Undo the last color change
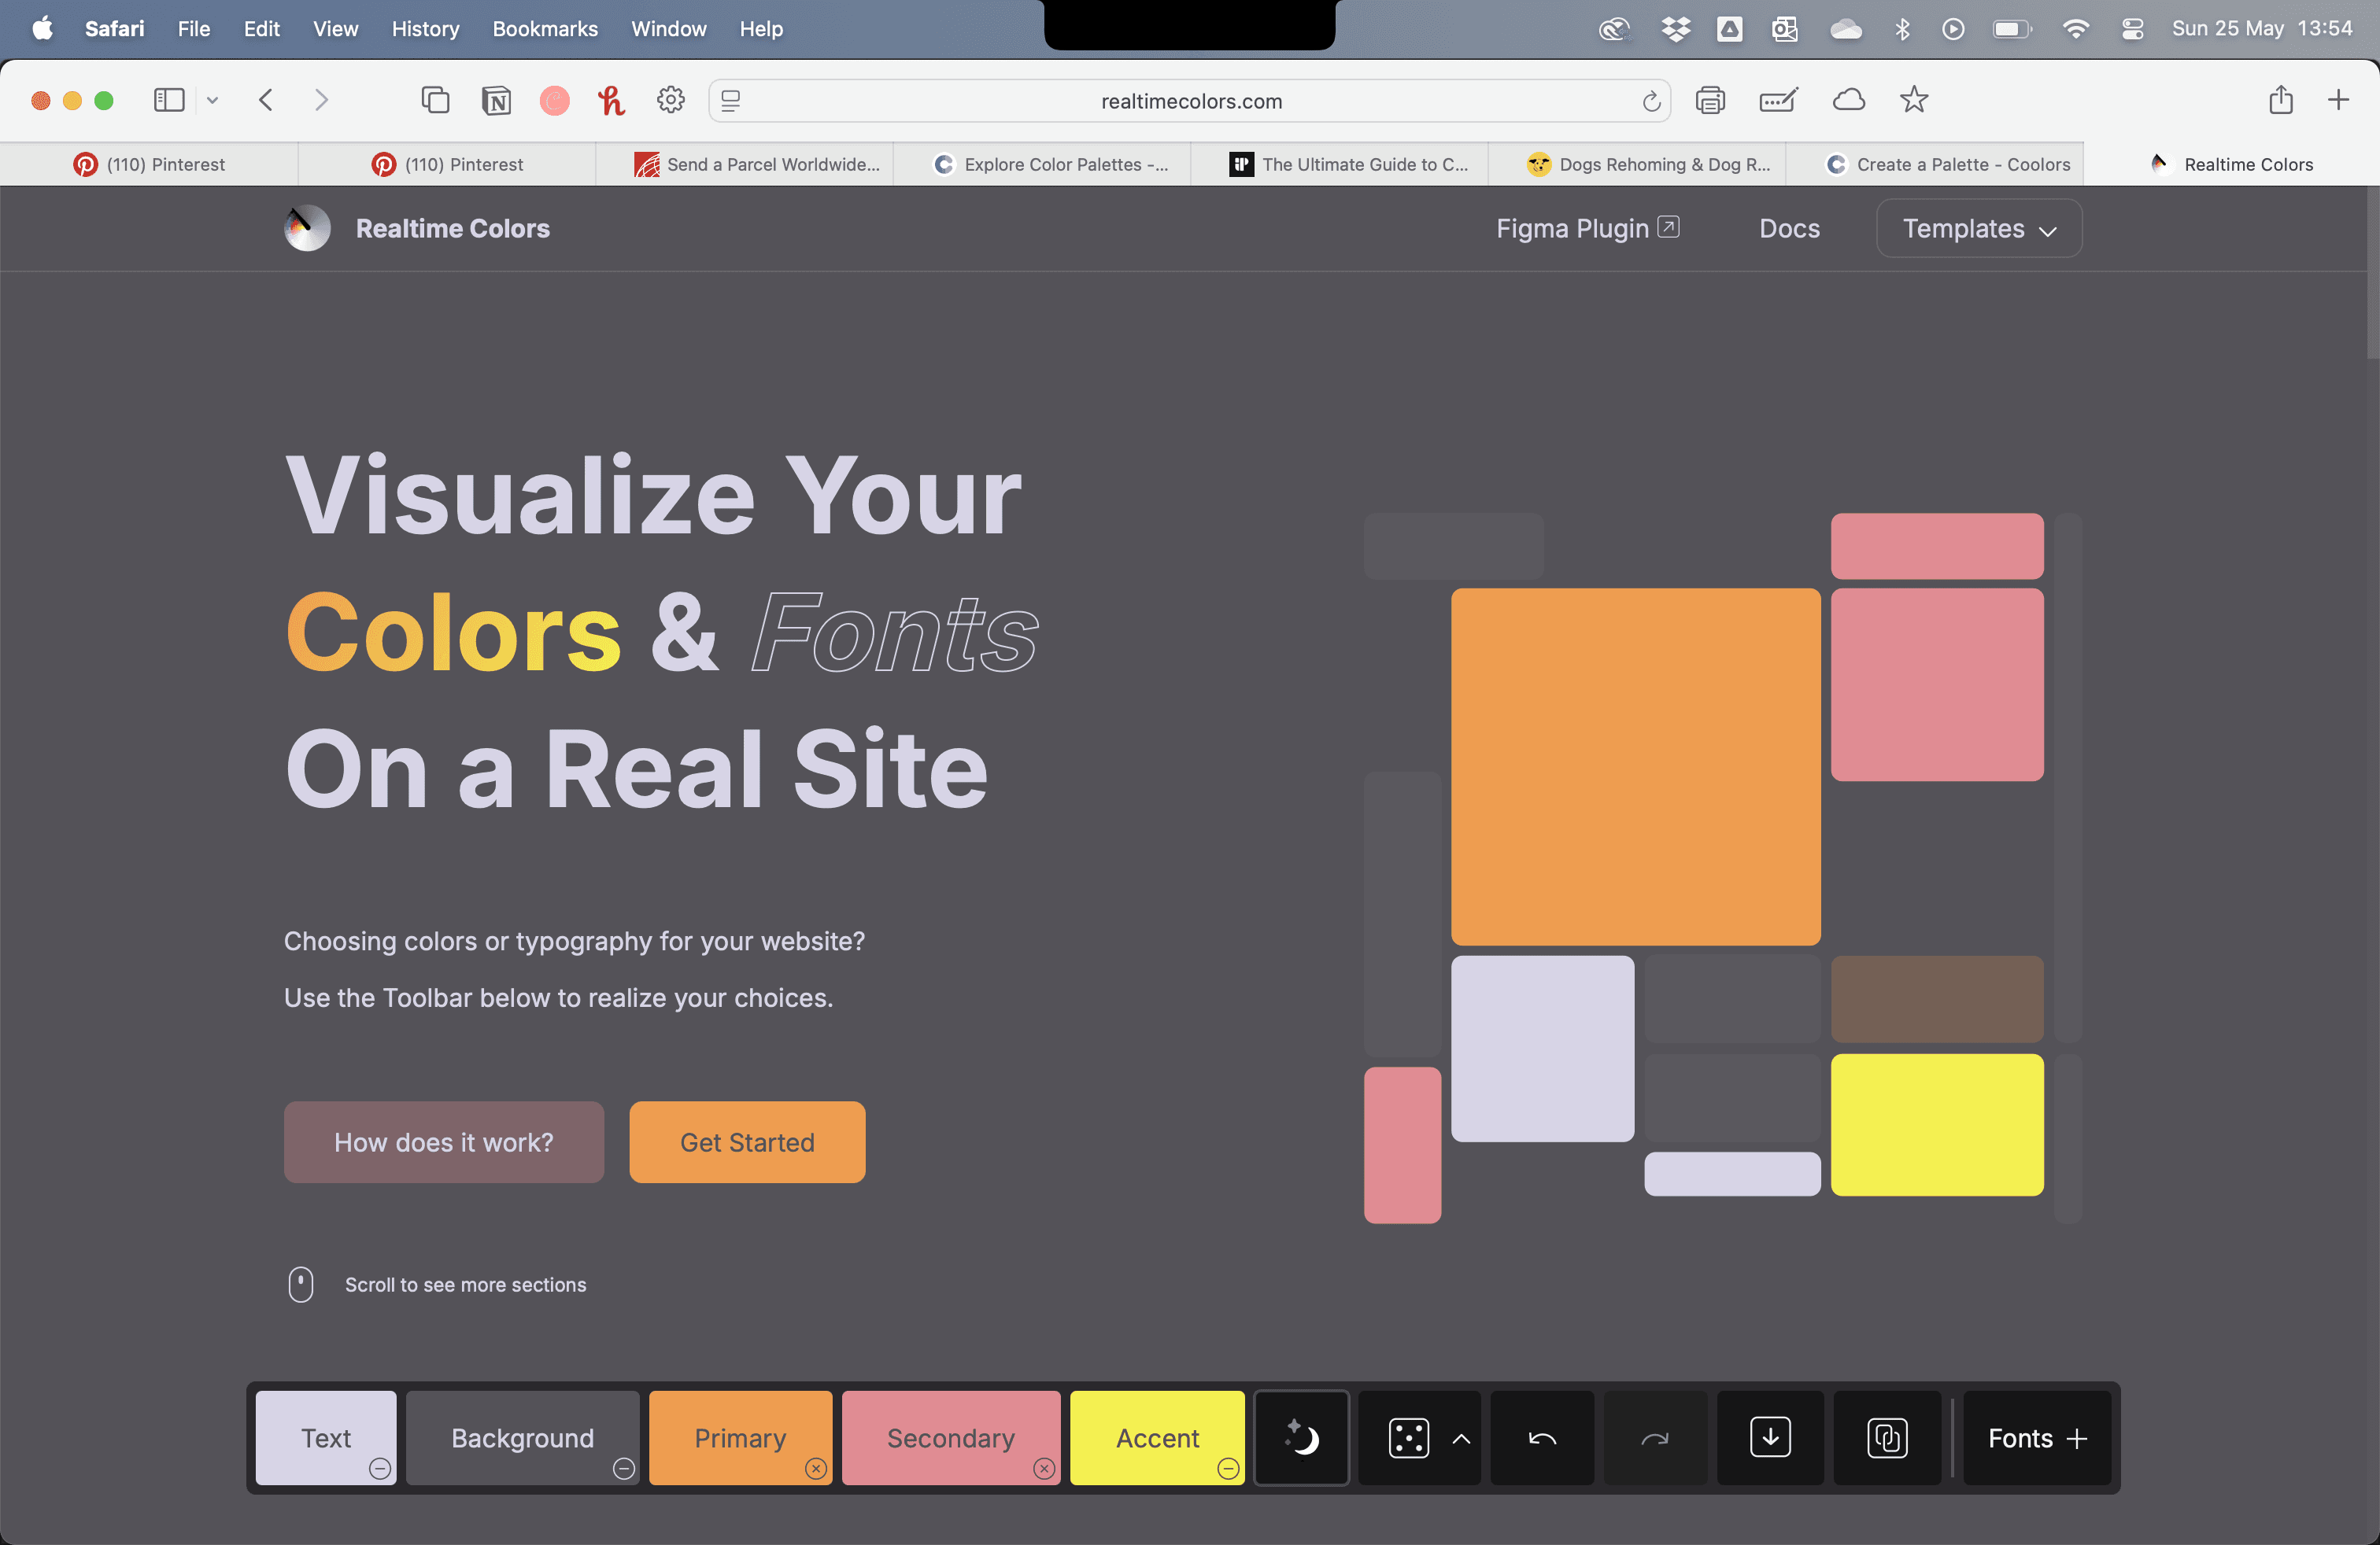2380x1545 pixels. [x=1542, y=1438]
